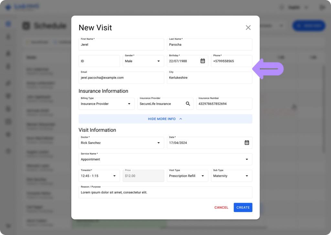The height and width of the screenshot is (235, 331).
Task: Open the English language selector
Action: click(x=298, y=7)
